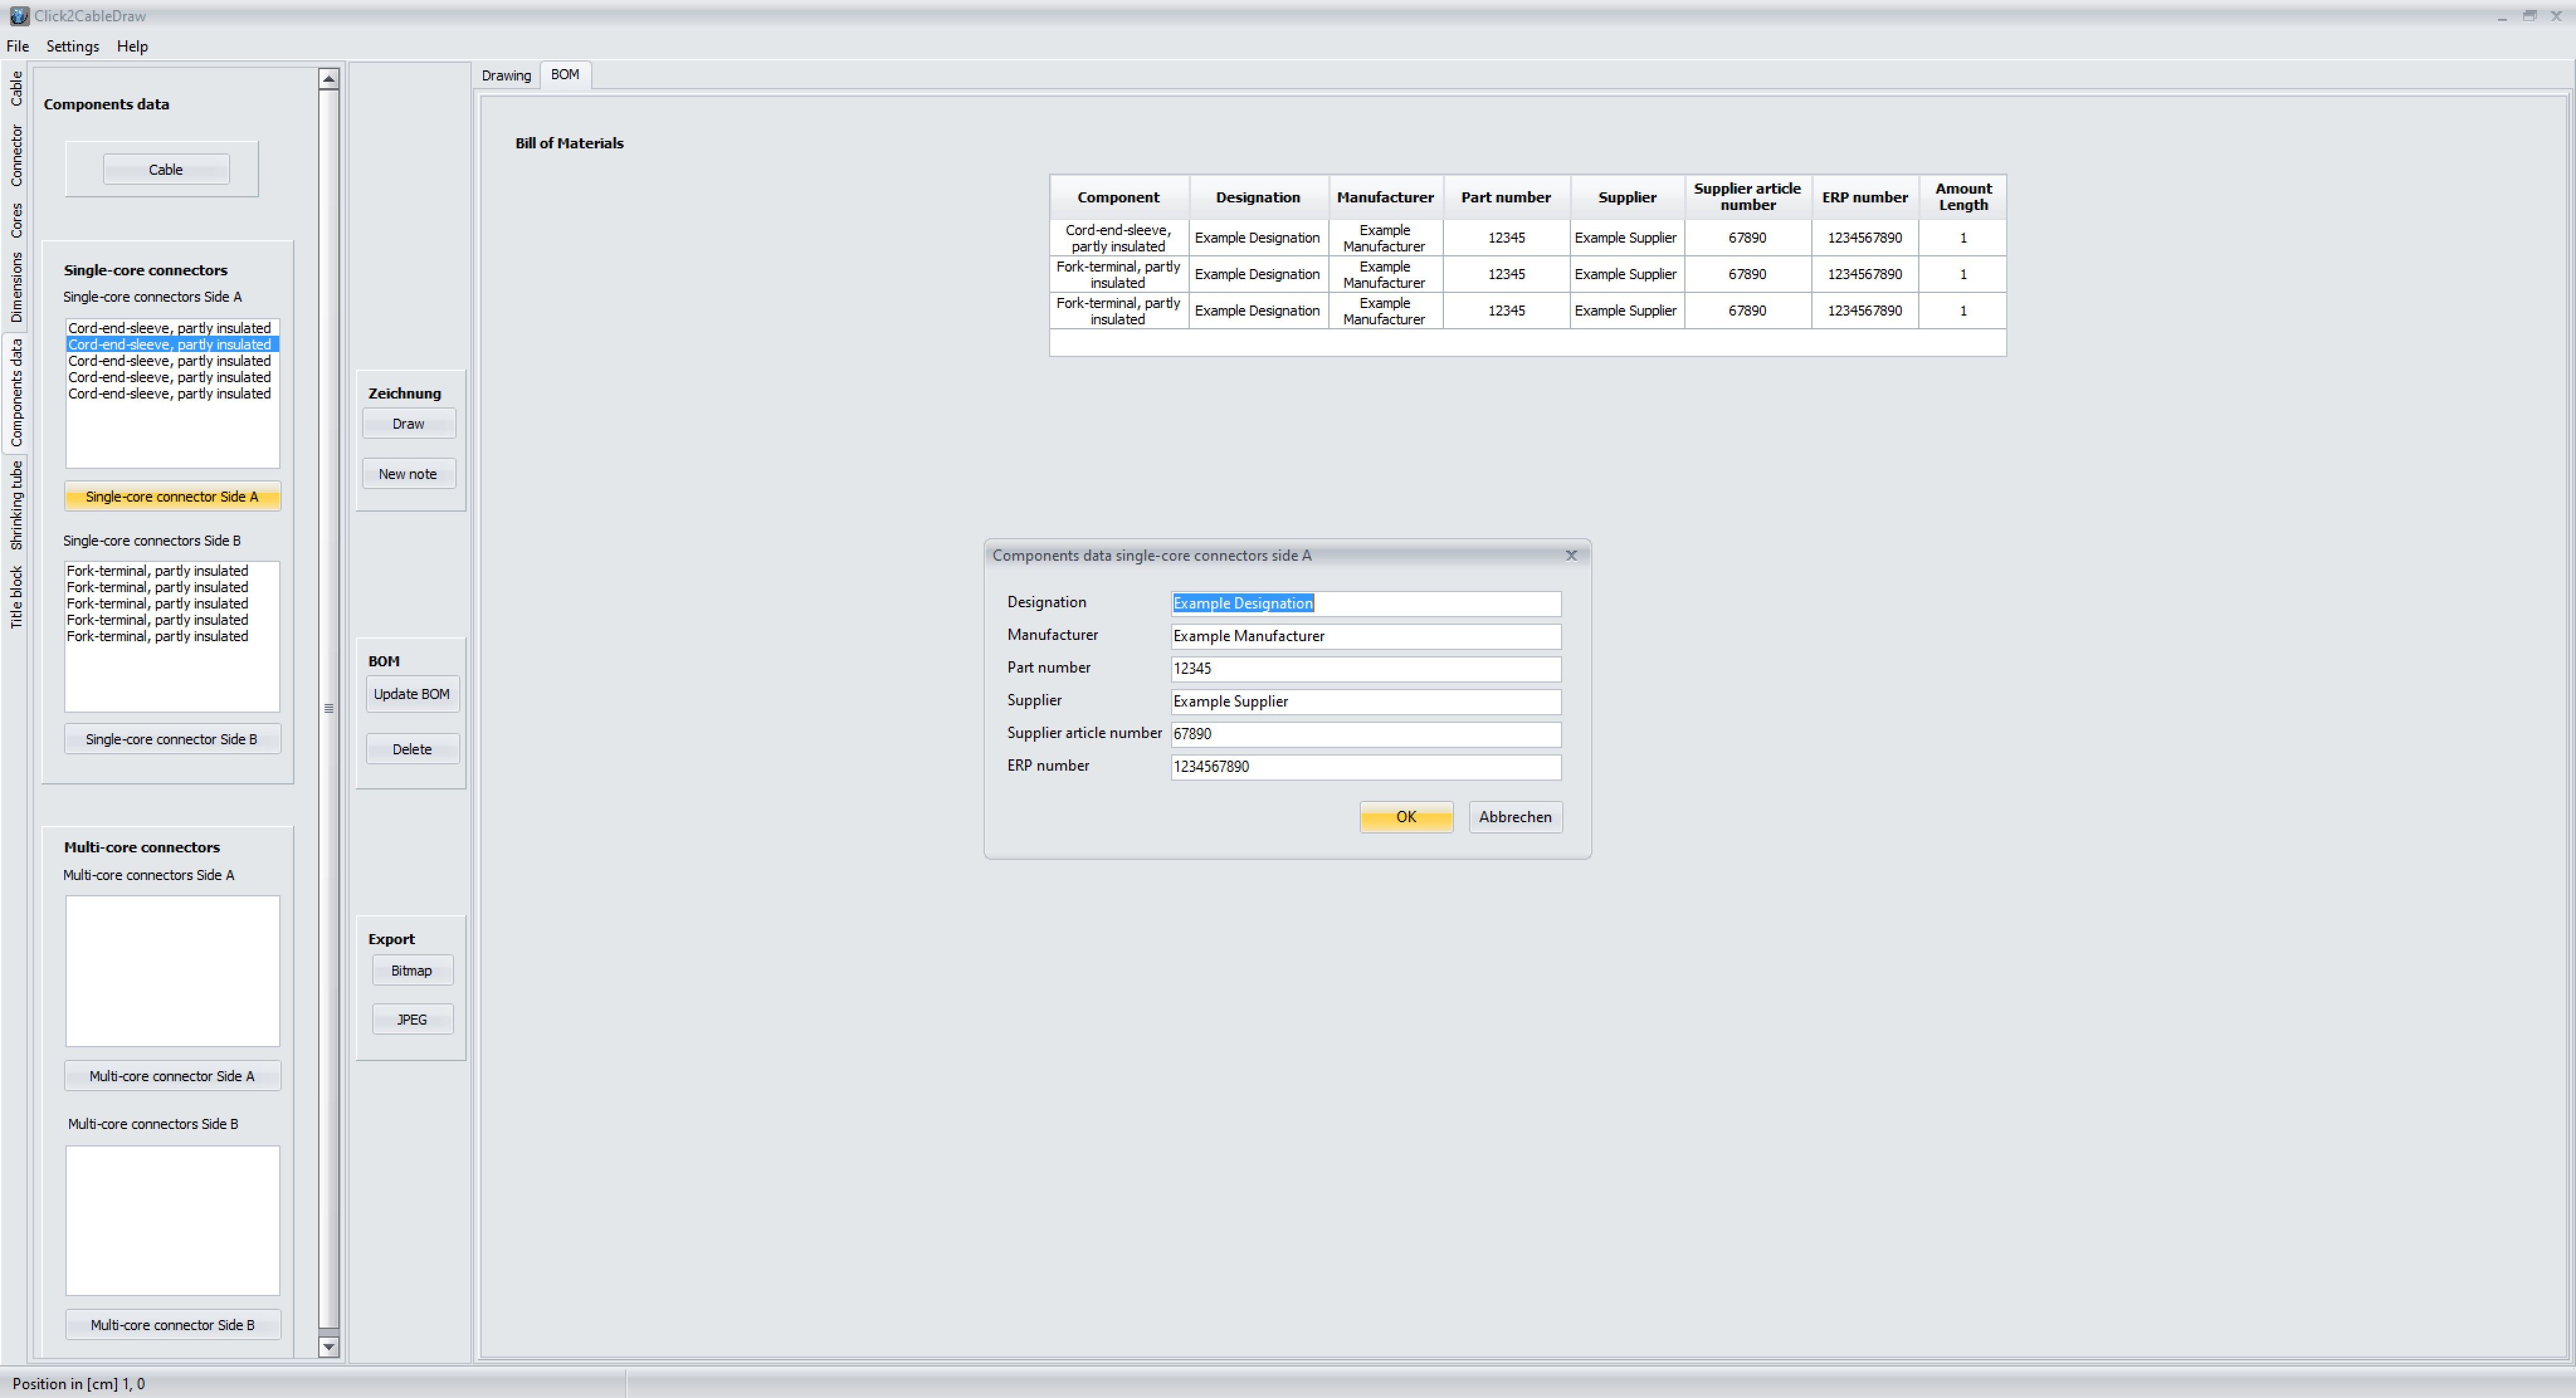Close the Components data dialog with X
The height and width of the screenshot is (1398, 2576).
click(1571, 556)
